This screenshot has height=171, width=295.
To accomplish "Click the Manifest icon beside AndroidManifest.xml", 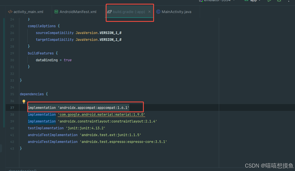I will pyautogui.click(x=56, y=12).
